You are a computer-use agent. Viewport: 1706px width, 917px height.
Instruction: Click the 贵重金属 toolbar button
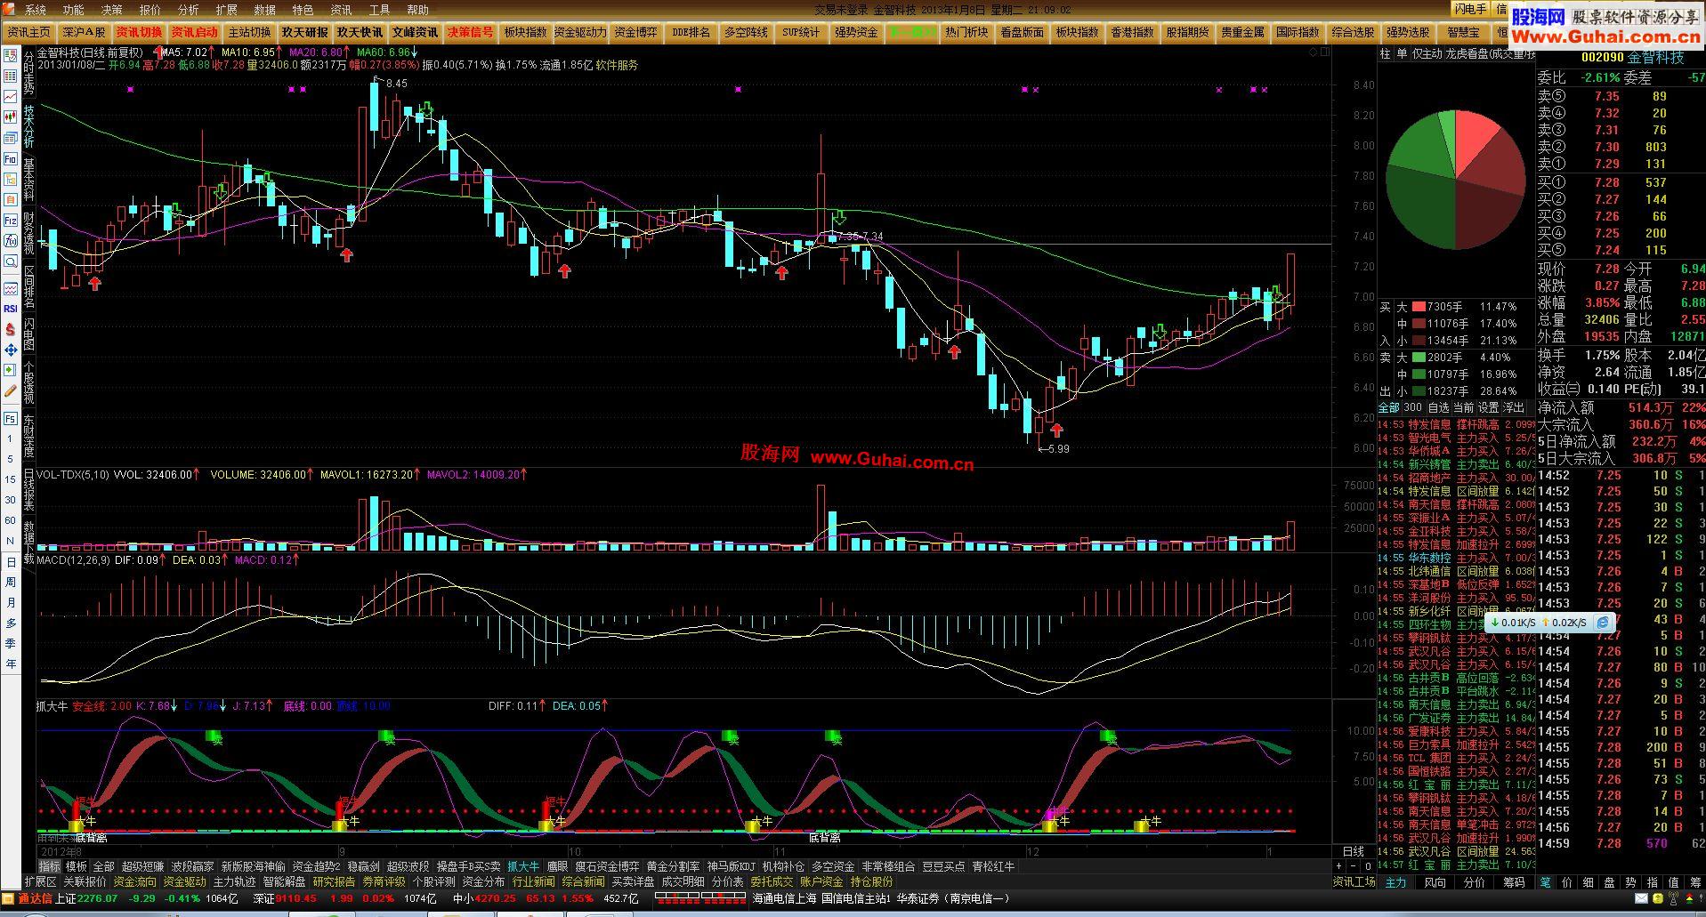pyautogui.click(x=1242, y=32)
